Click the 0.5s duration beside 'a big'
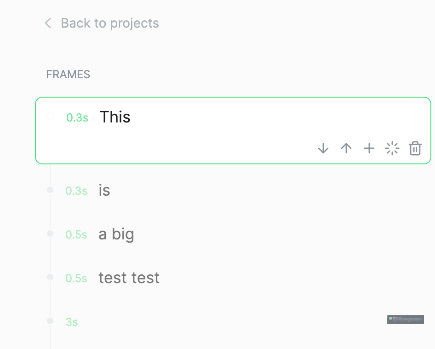The image size is (435, 349). click(x=76, y=234)
